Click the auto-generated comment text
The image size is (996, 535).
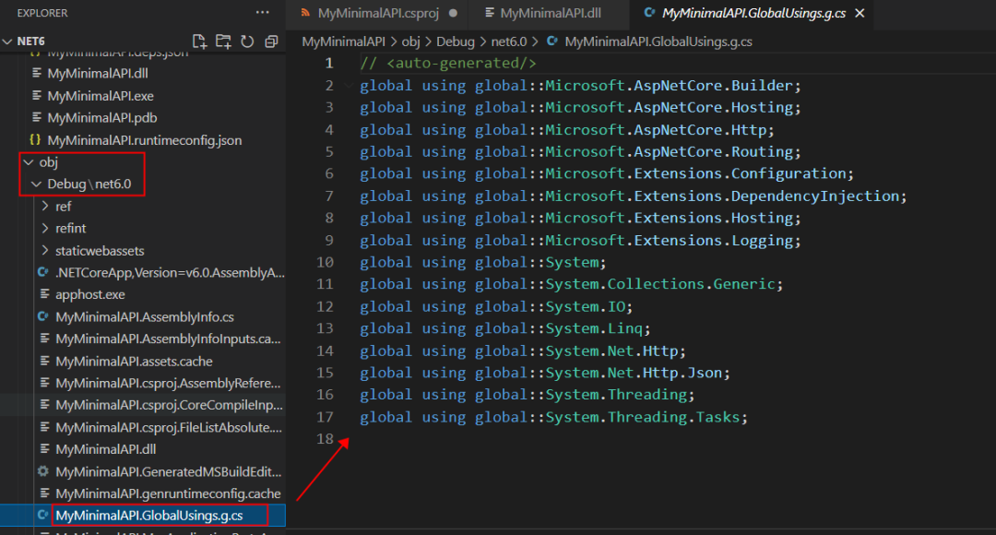[x=448, y=63]
